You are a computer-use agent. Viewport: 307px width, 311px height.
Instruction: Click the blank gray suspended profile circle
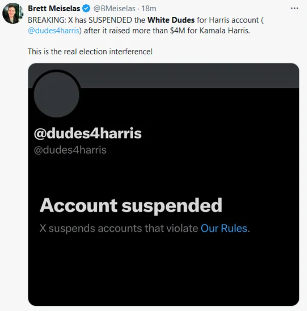57,95
